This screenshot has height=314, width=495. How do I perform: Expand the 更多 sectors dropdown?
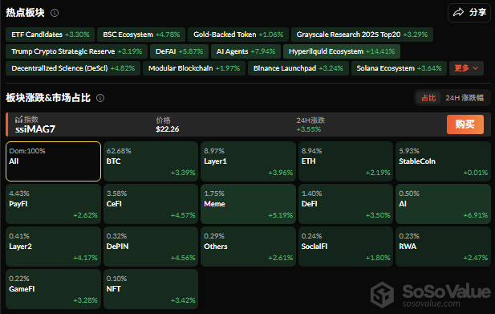(466, 68)
